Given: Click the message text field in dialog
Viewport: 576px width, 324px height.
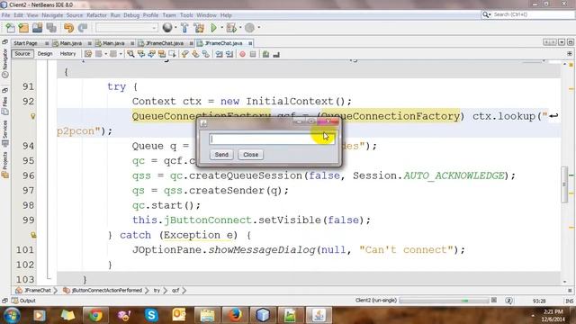Looking at the screenshot, I should click(272, 139).
